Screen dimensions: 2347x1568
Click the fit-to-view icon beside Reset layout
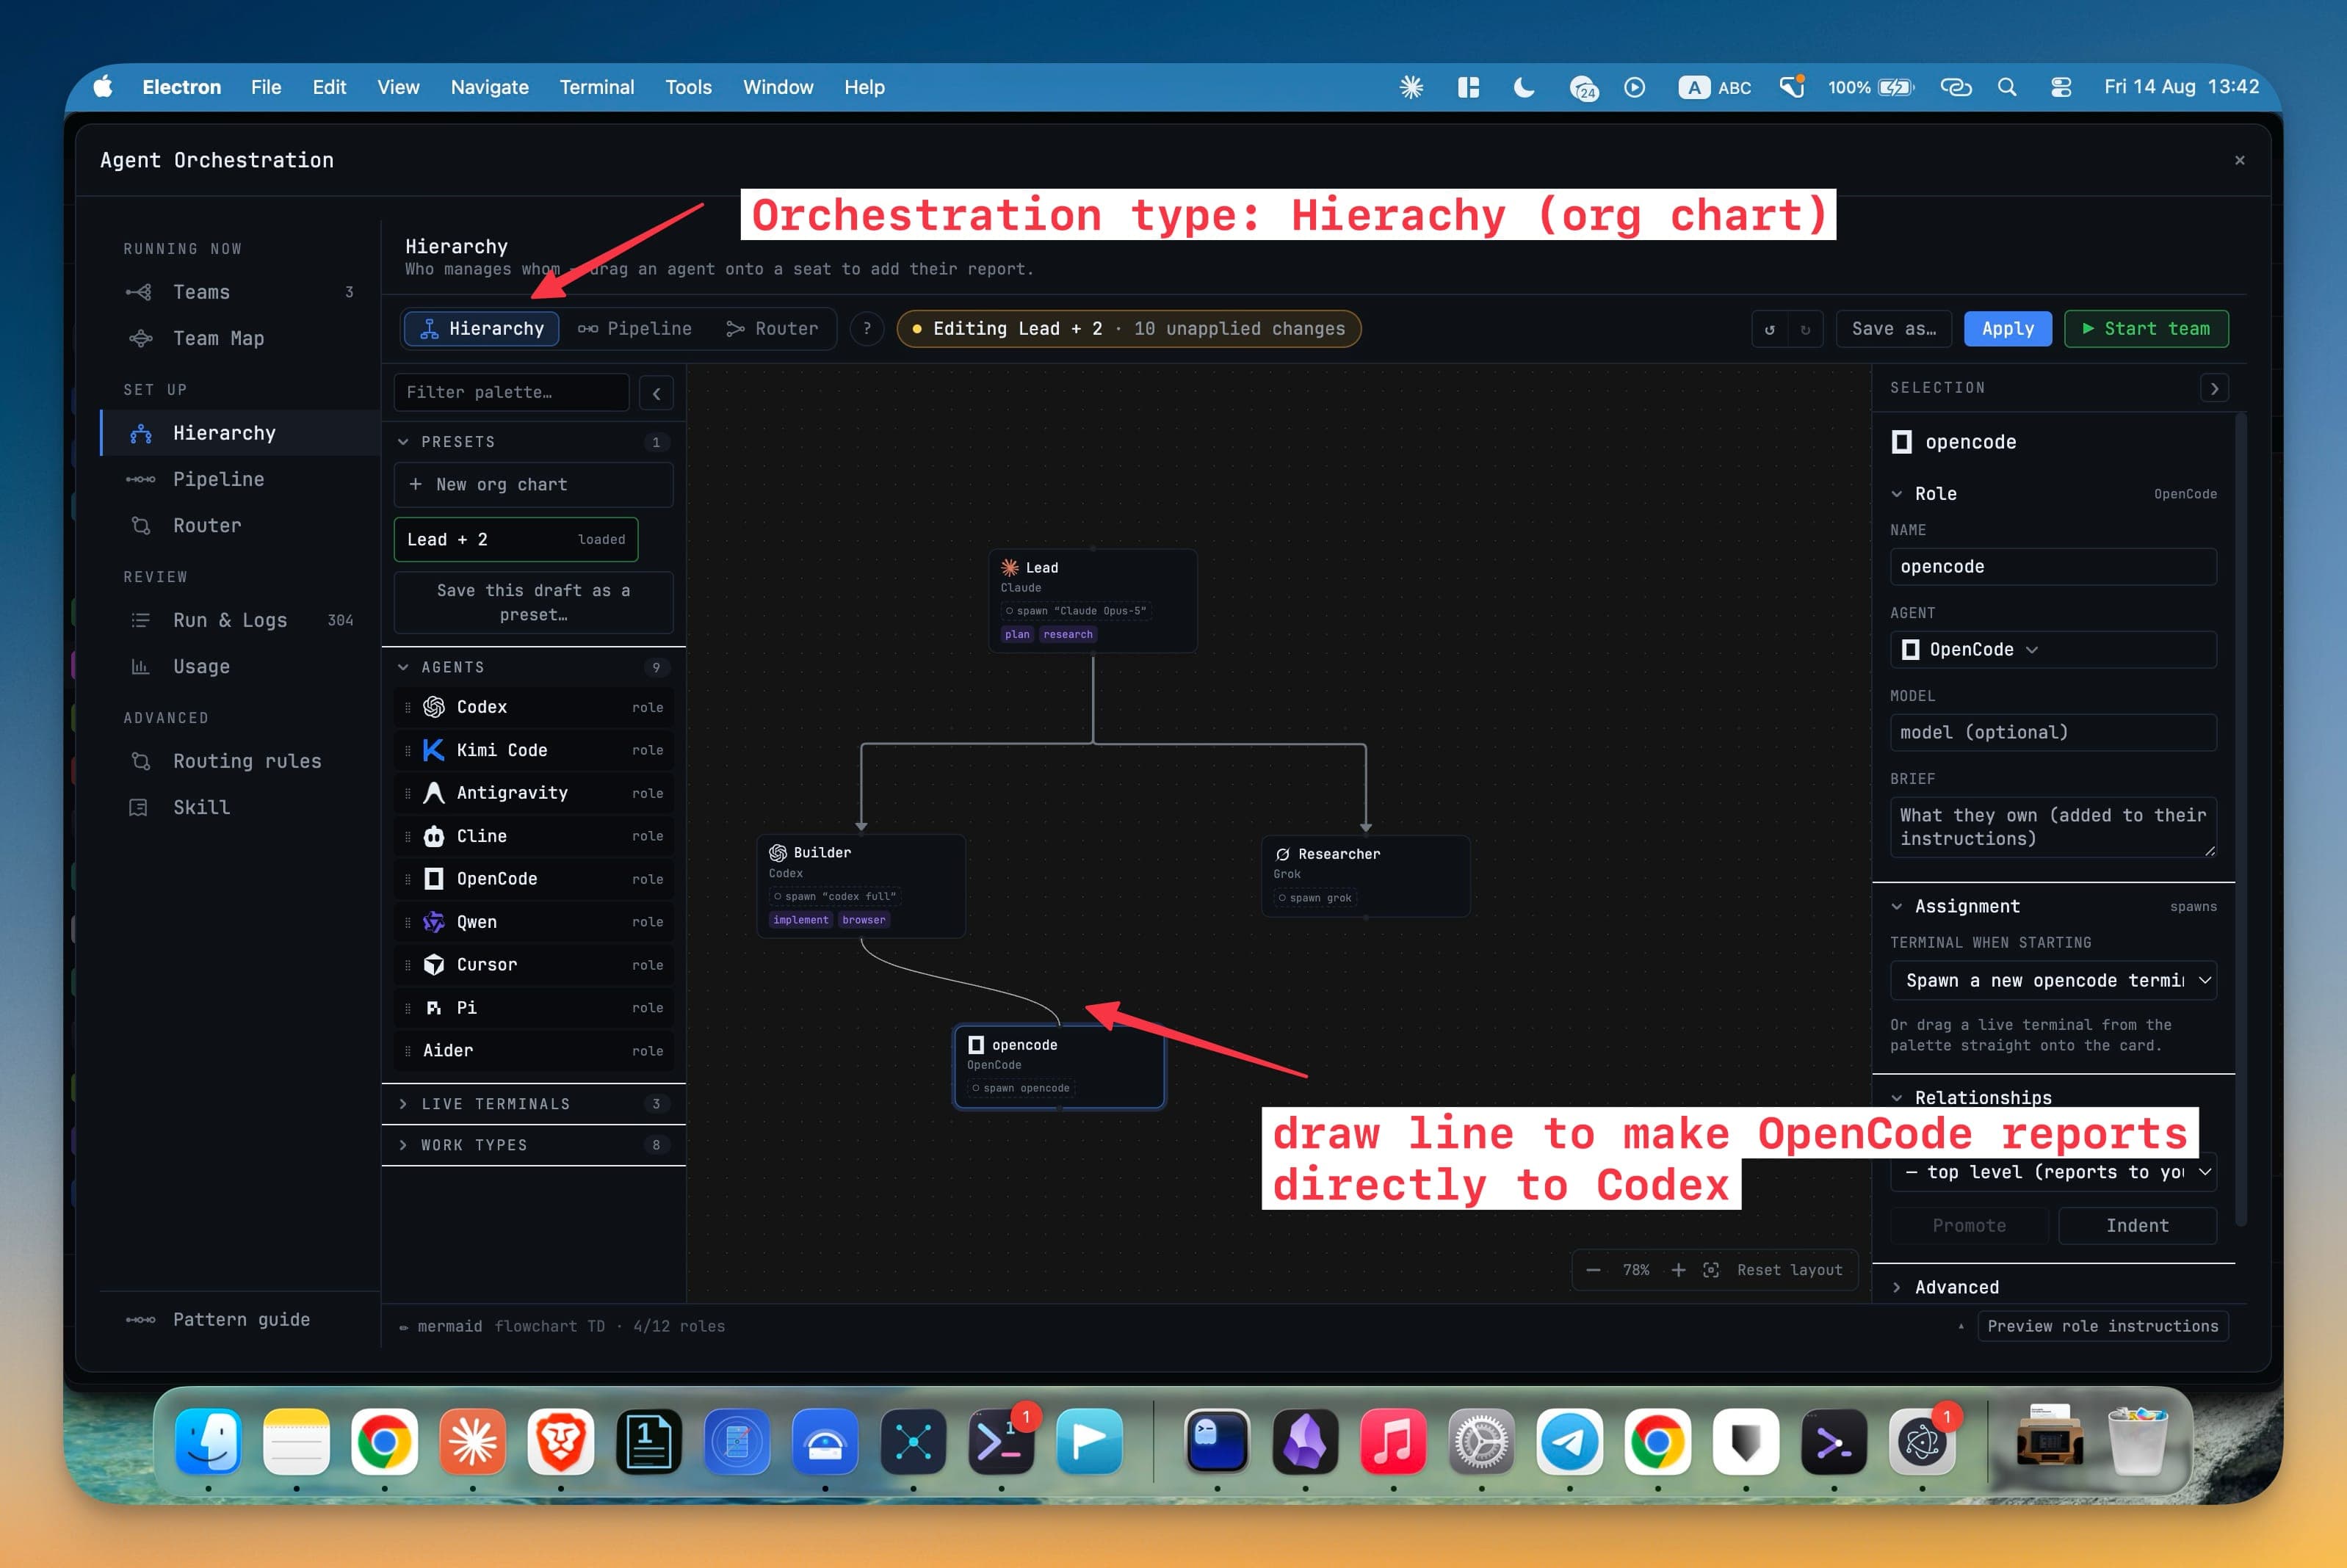click(x=1712, y=1270)
